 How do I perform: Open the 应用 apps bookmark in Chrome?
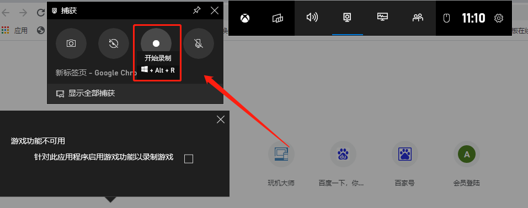(14, 30)
